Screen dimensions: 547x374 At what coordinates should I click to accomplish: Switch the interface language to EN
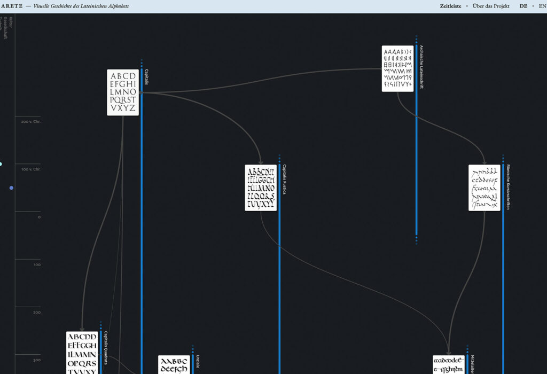[541, 6]
